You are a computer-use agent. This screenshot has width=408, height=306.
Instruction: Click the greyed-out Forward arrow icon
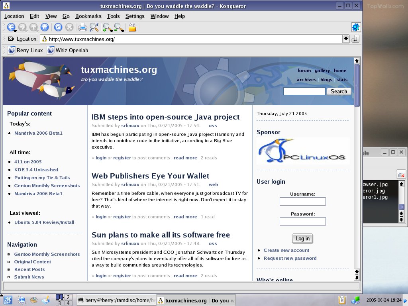click(x=22, y=27)
